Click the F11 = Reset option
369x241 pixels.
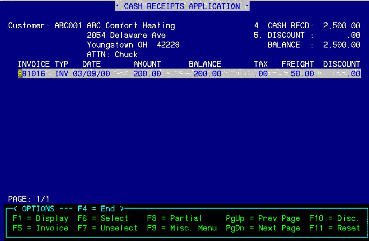pyautogui.click(x=334, y=228)
